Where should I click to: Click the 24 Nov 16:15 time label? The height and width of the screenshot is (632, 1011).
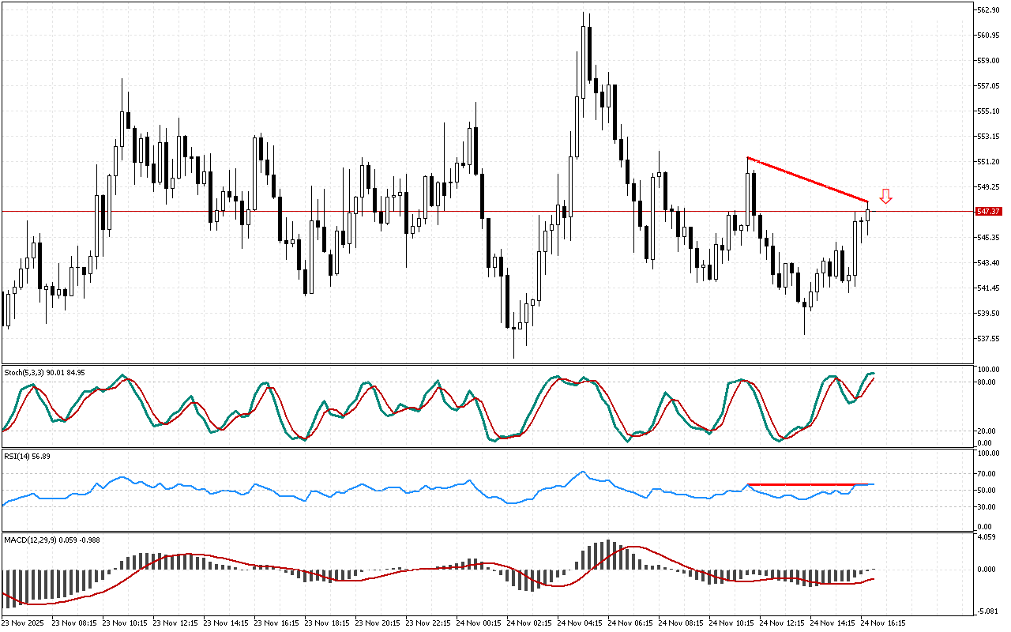coord(883,623)
